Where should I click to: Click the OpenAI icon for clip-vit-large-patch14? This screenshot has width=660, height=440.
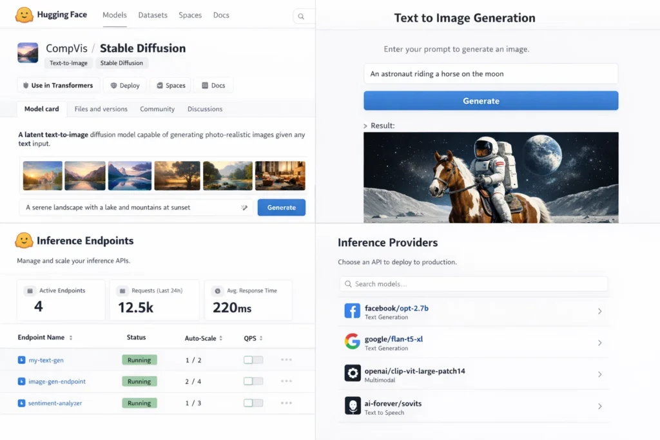(x=352, y=374)
